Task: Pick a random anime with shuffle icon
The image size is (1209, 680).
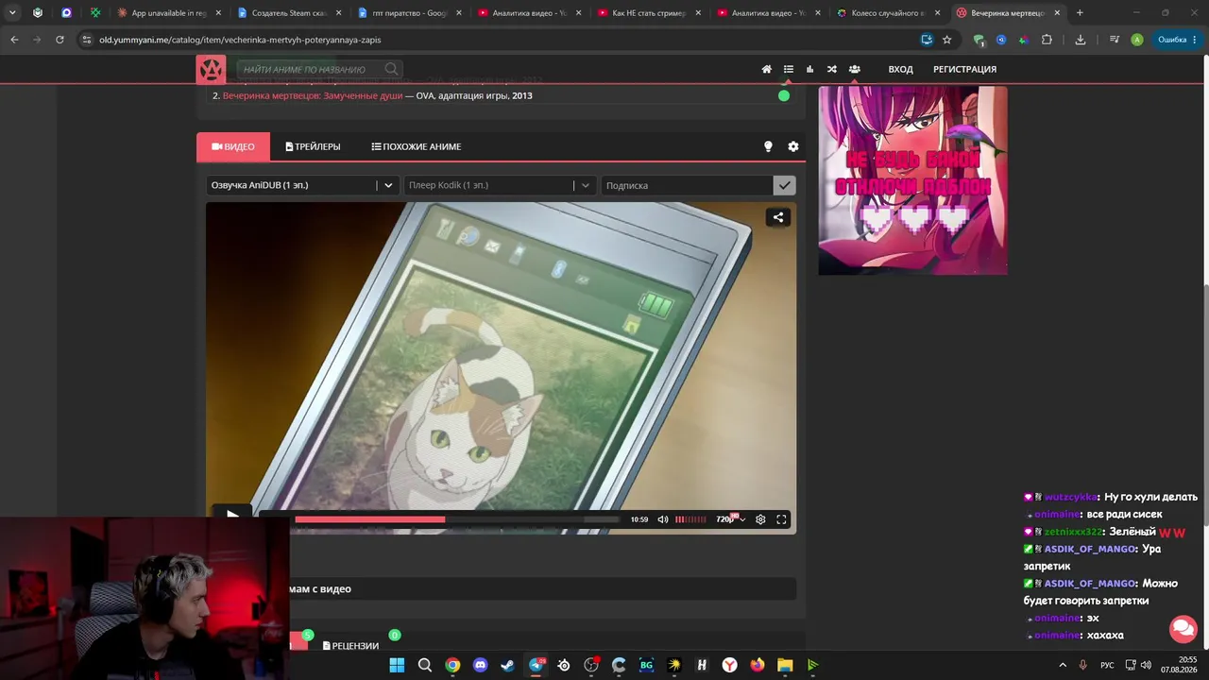Action: [831, 69]
